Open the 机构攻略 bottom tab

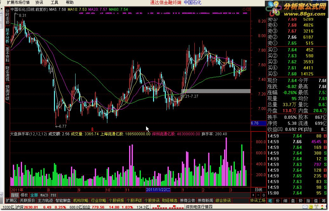pos(81,201)
